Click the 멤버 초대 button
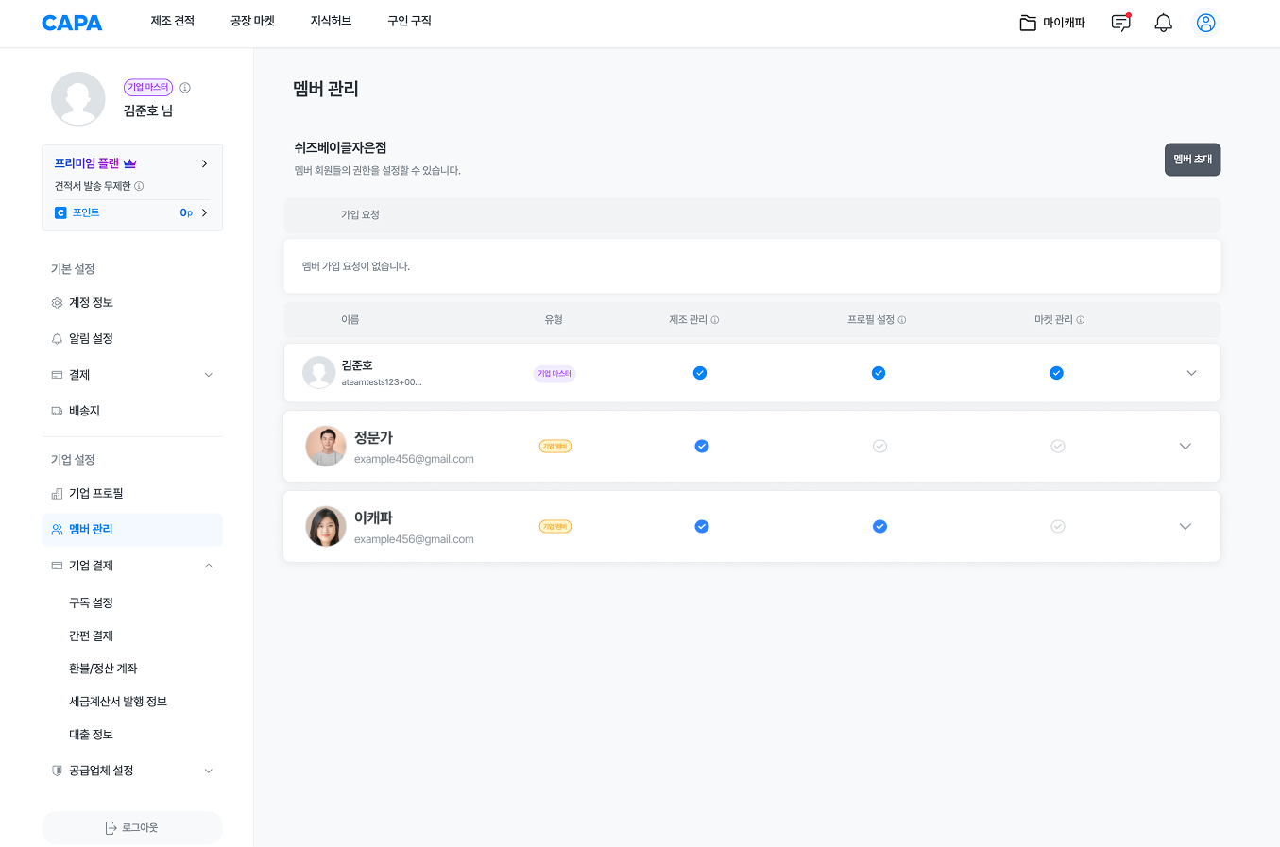This screenshot has width=1280, height=847. pyautogui.click(x=1192, y=160)
